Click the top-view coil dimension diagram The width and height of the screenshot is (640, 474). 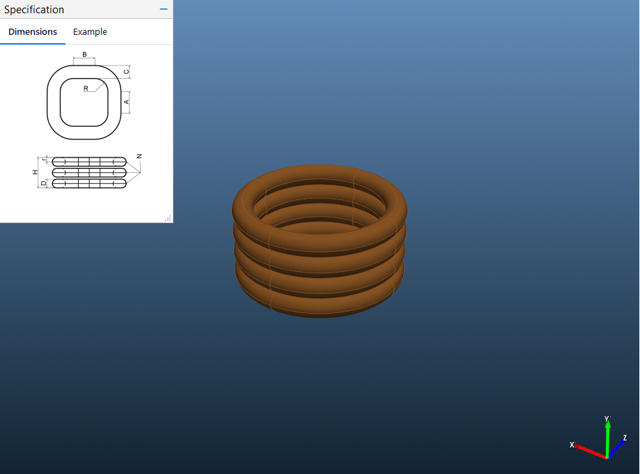click(x=88, y=96)
